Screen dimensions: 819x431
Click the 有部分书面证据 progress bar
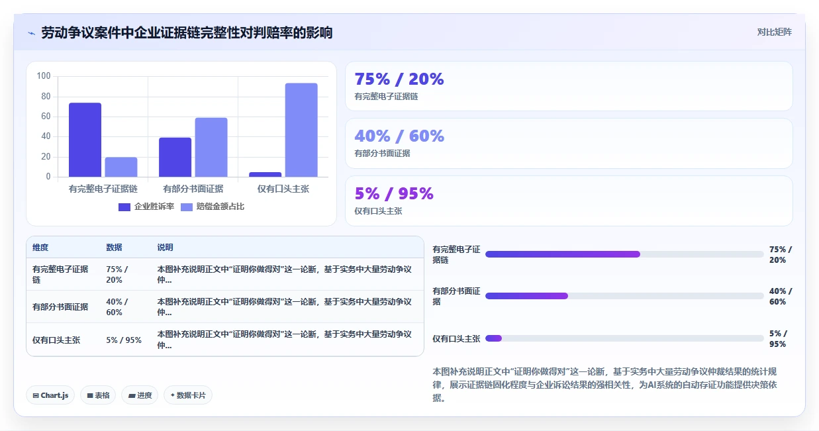coord(624,296)
